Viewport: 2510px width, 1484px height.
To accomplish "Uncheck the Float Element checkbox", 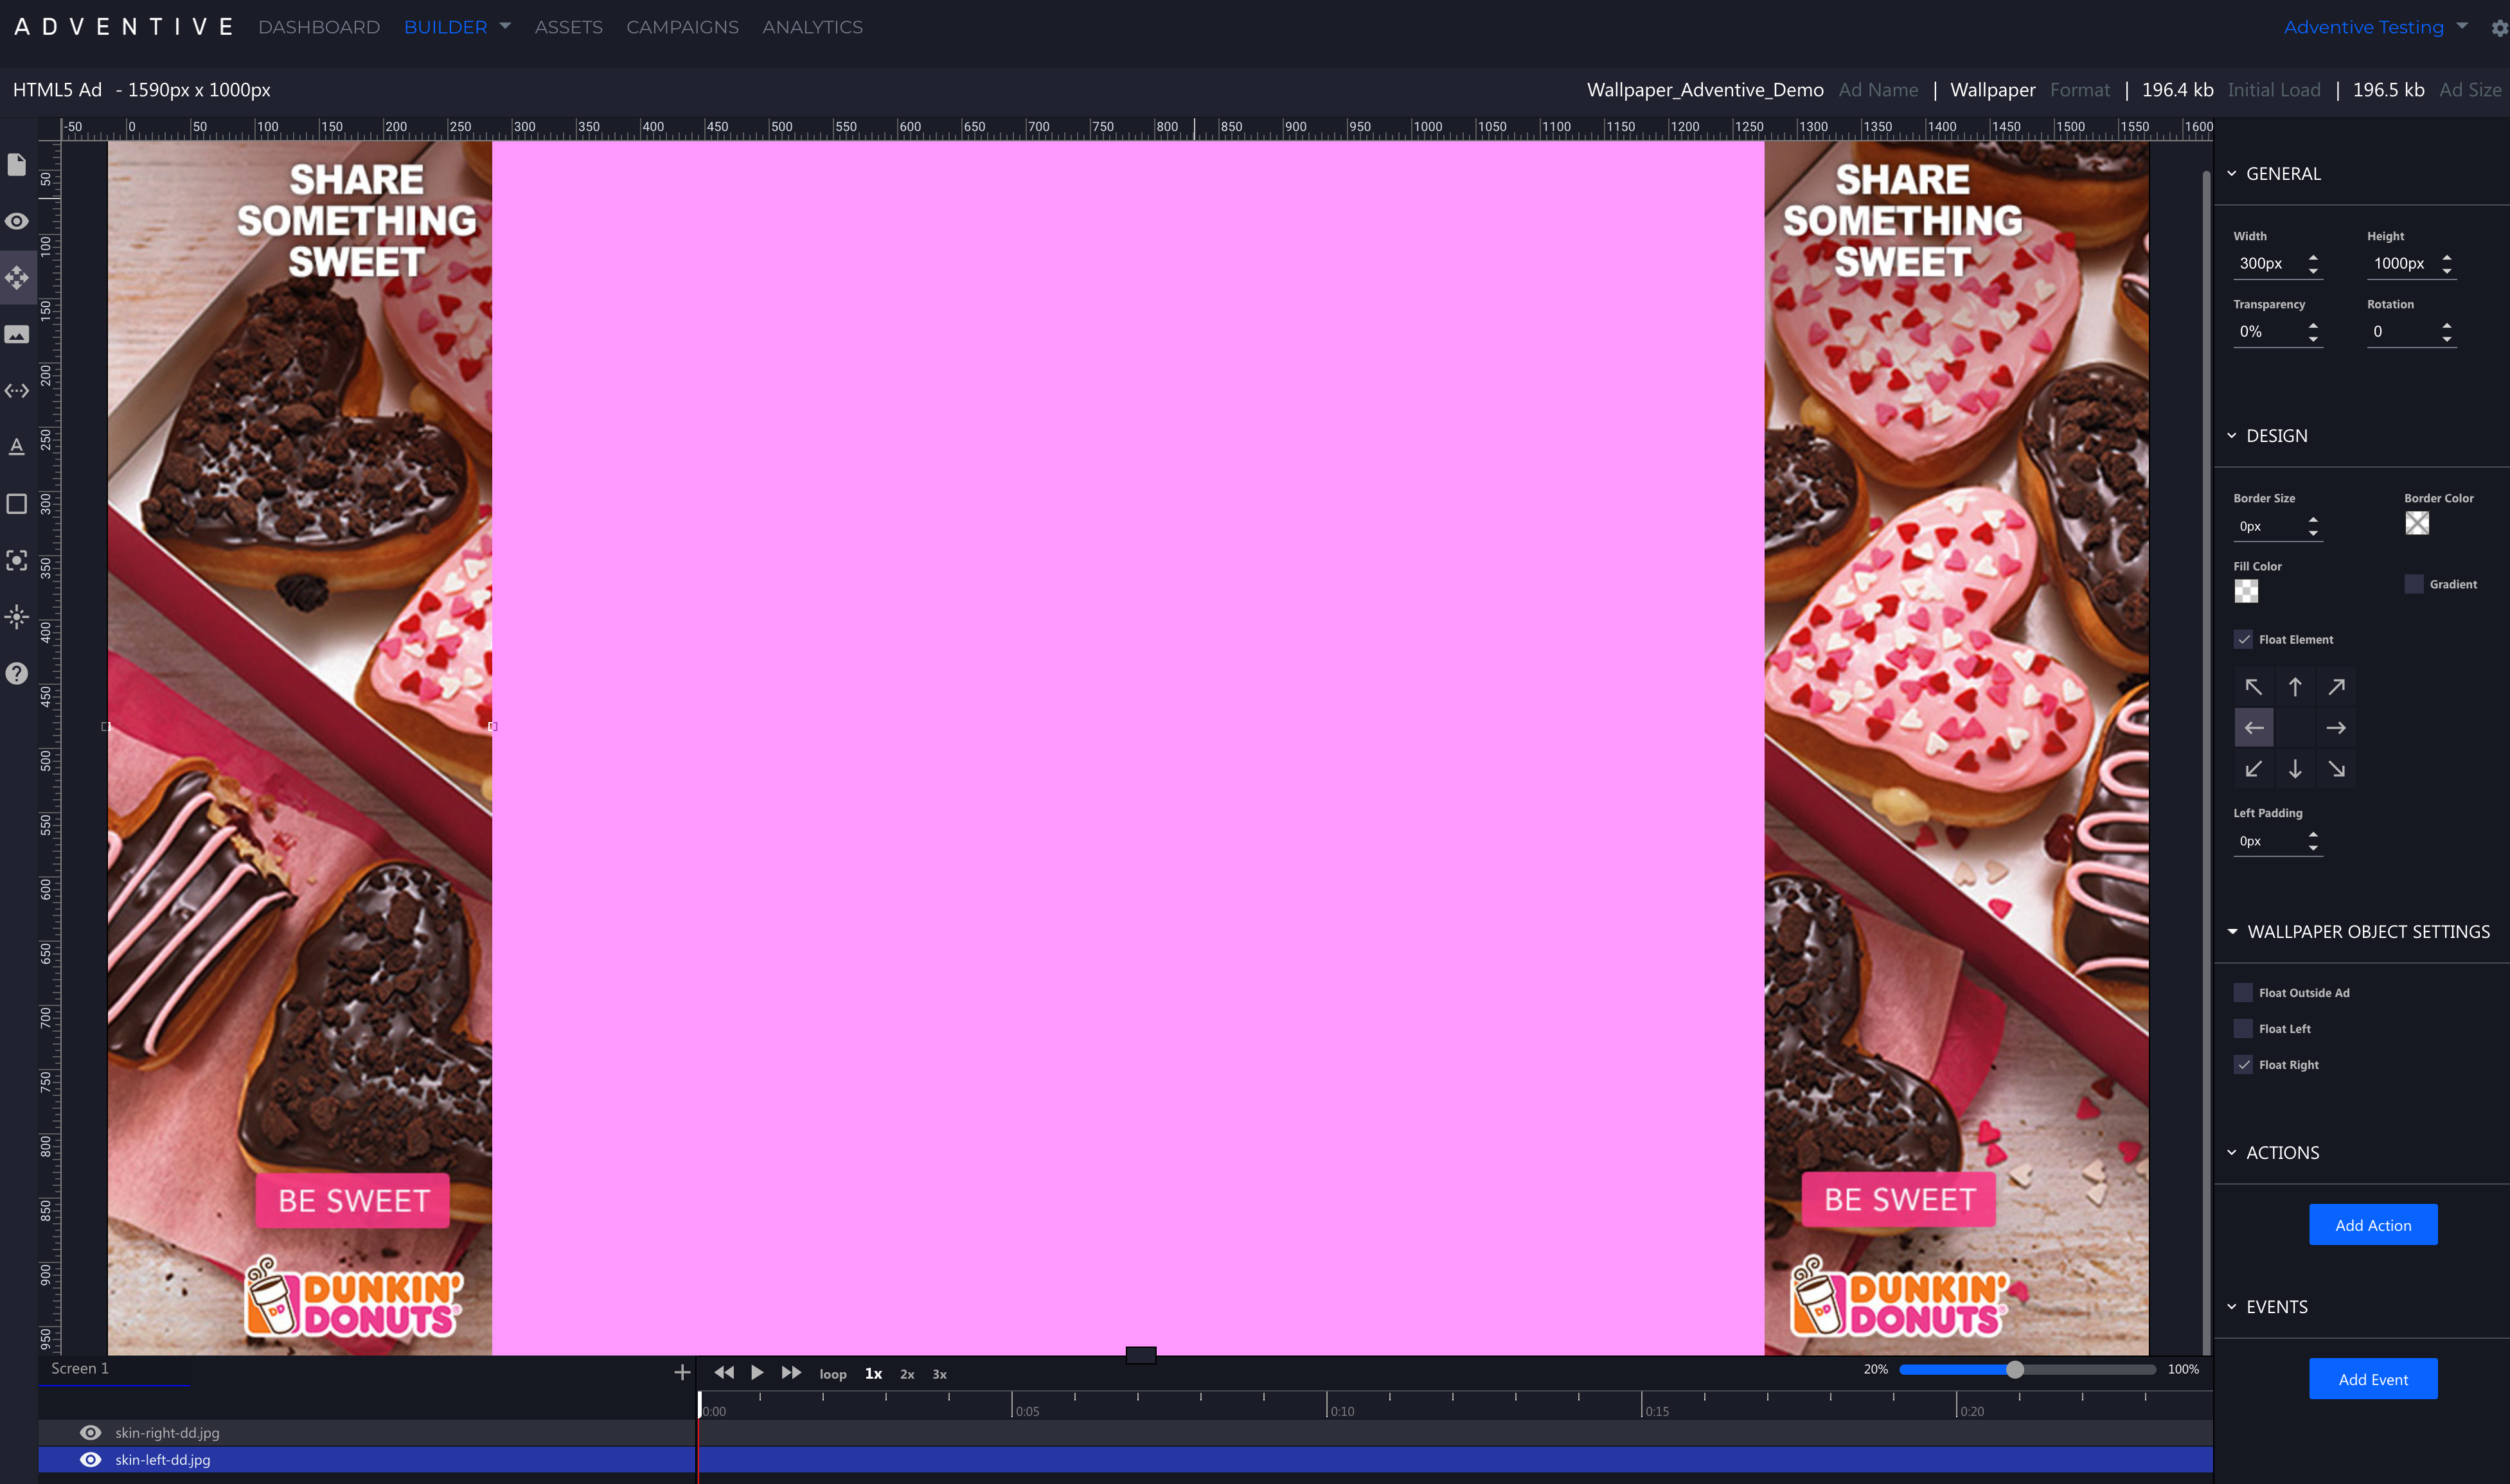I will (x=2243, y=639).
